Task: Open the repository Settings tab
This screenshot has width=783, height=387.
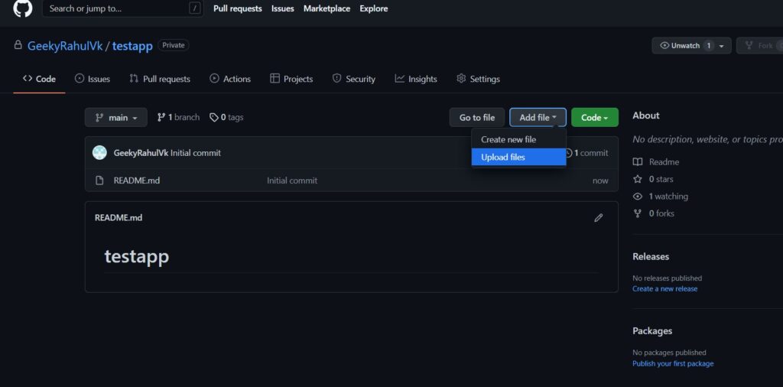Action: [x=478, y=79]
